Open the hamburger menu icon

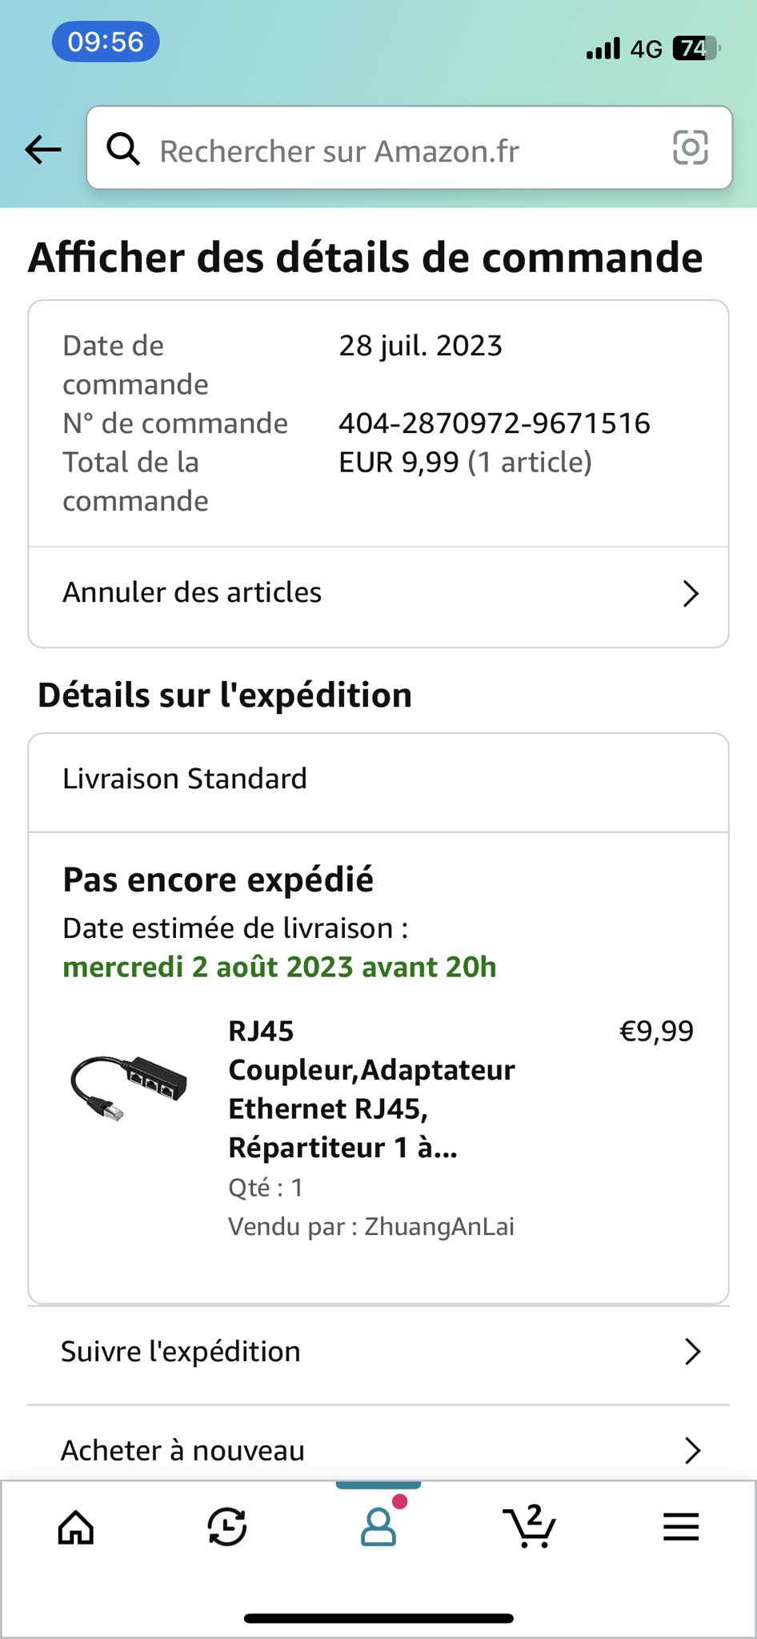(x=681, y=1527)
